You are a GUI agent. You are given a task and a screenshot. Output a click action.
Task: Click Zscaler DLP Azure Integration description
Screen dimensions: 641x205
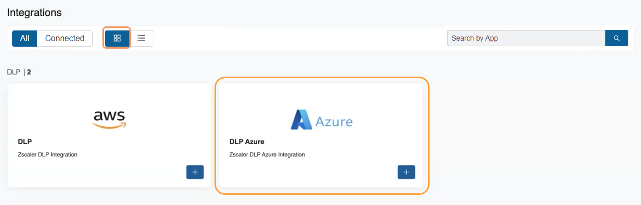[267, 154]
